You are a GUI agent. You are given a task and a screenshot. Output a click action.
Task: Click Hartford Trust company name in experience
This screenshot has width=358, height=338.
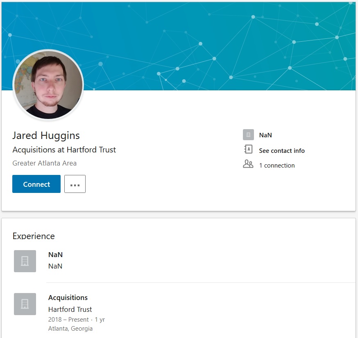[x=70, y=309]
